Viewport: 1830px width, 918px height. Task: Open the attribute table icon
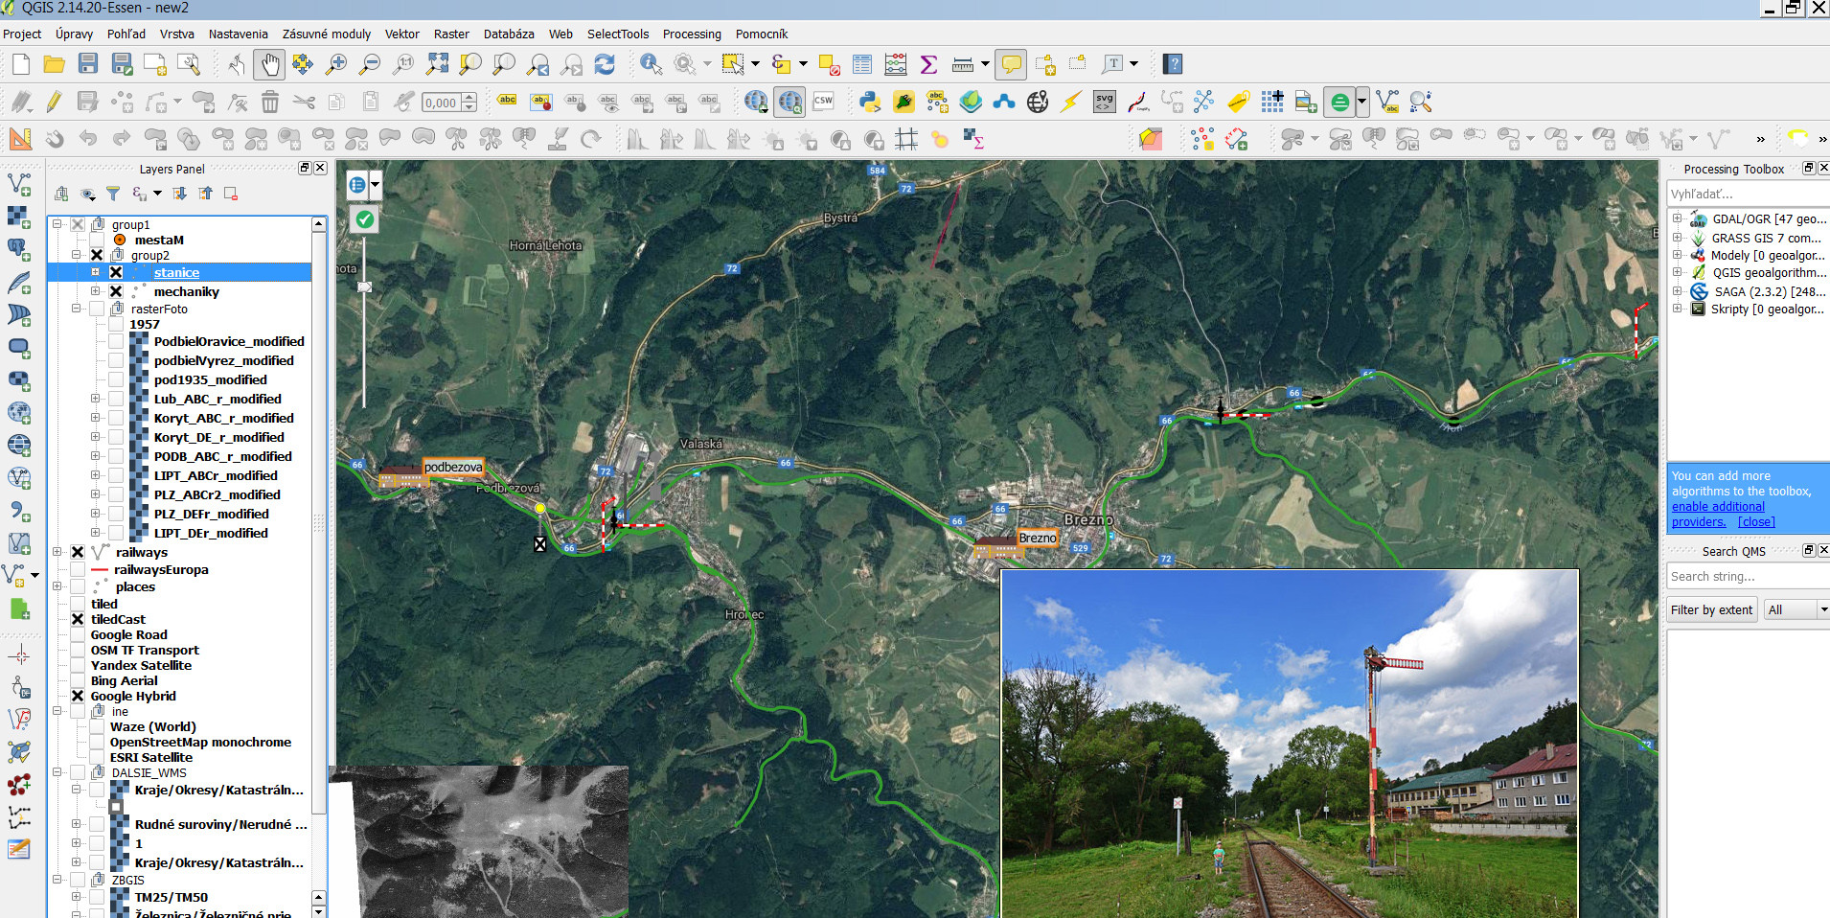862,64
